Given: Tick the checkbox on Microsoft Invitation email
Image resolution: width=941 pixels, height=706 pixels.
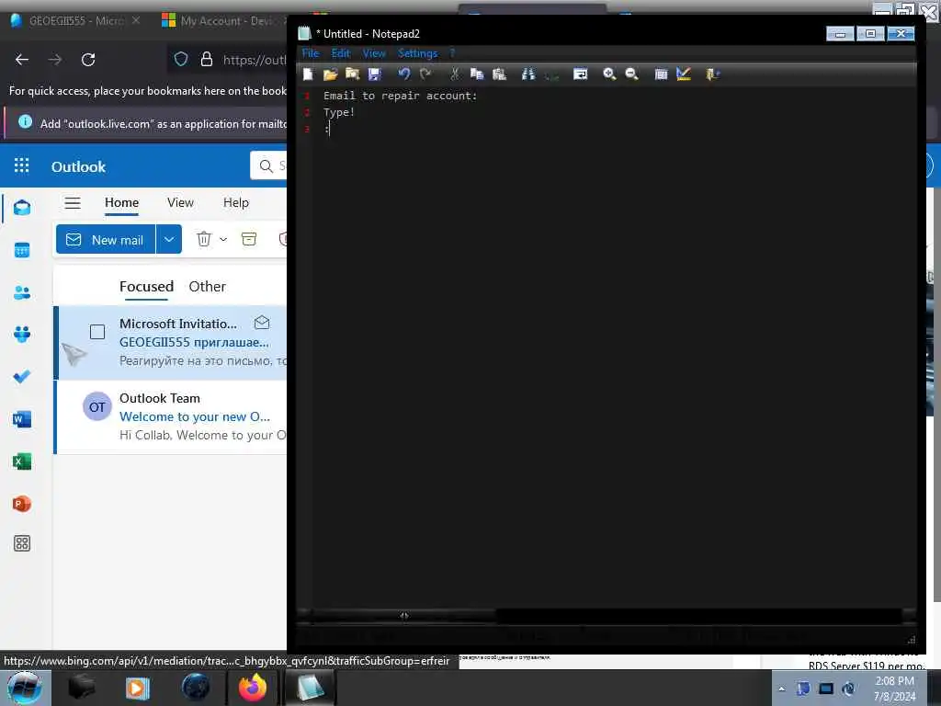Looking at the screenshot, I should pyautogui.click(x=97, y=332).
